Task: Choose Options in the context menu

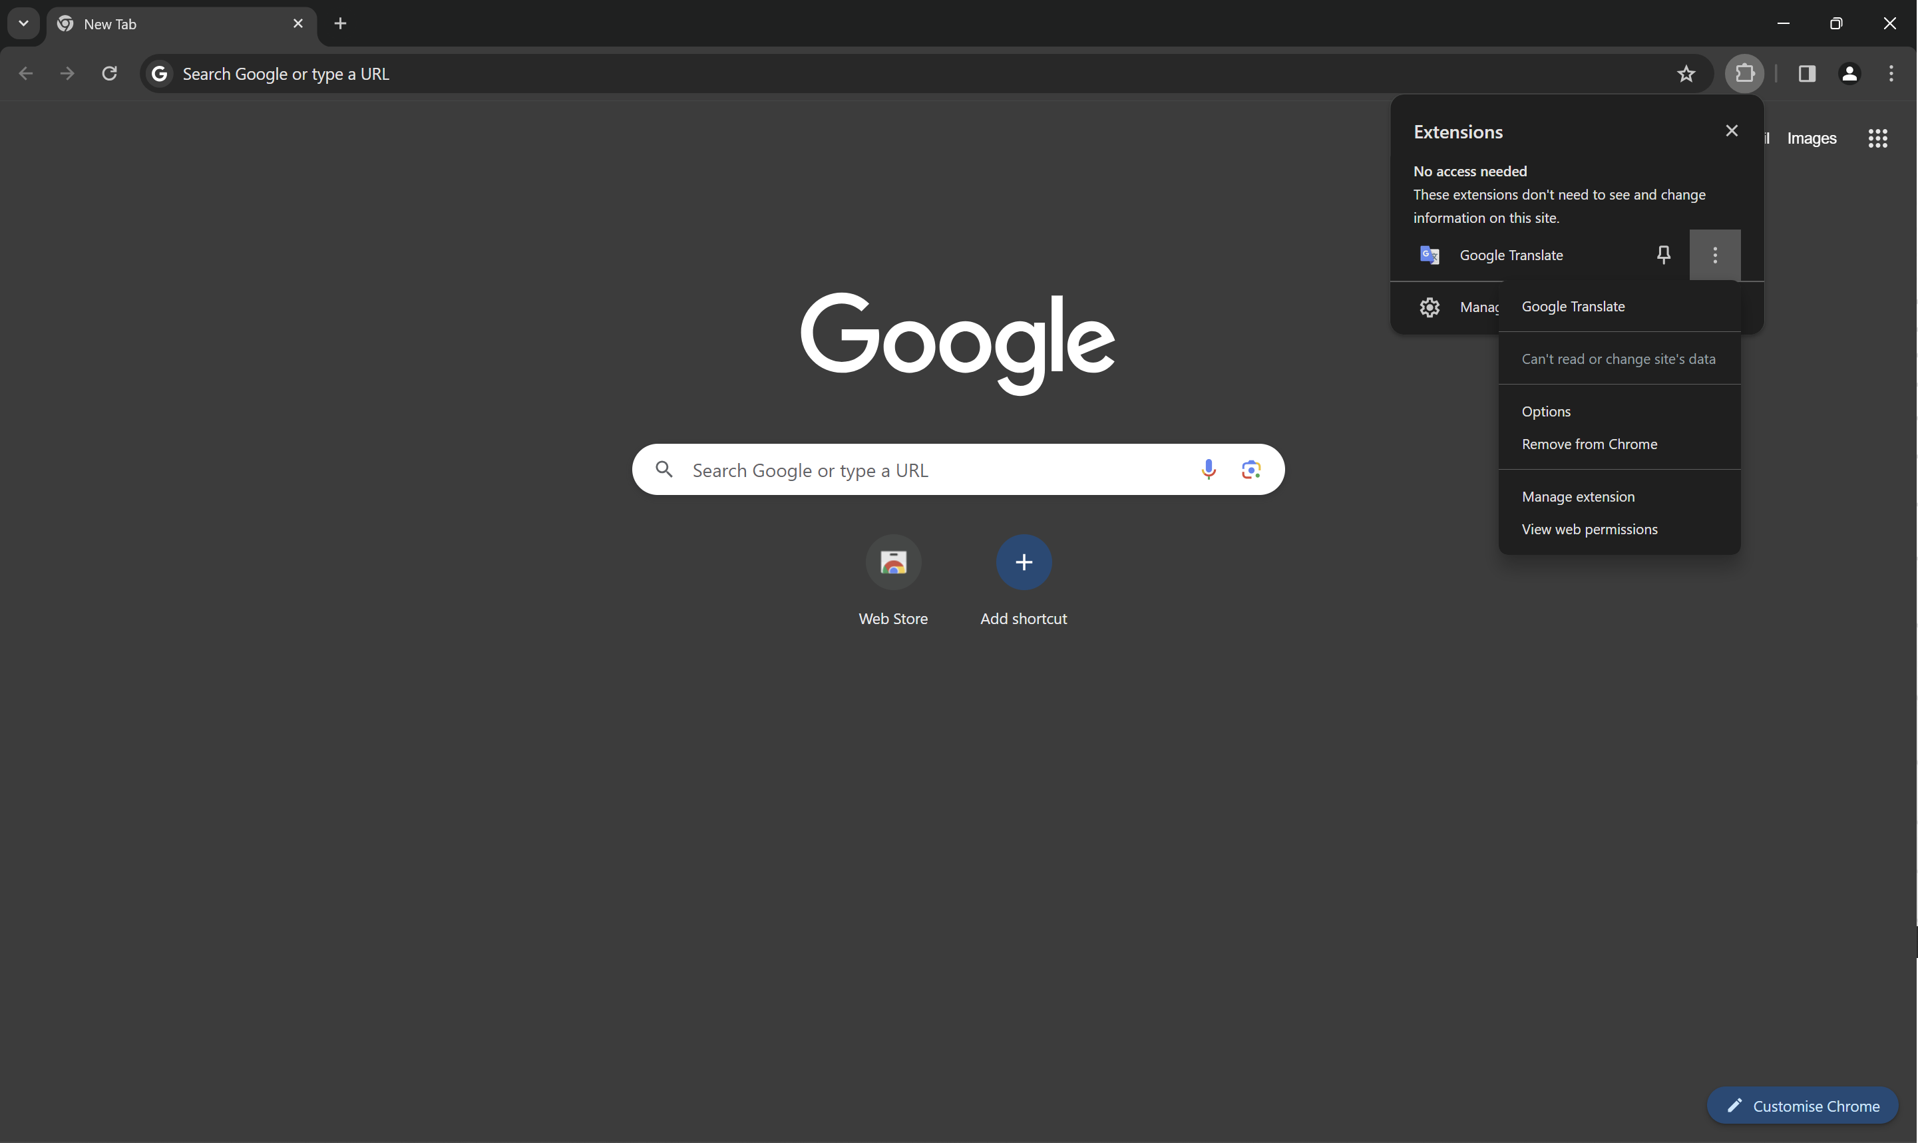Action: tap(1619, 411)
